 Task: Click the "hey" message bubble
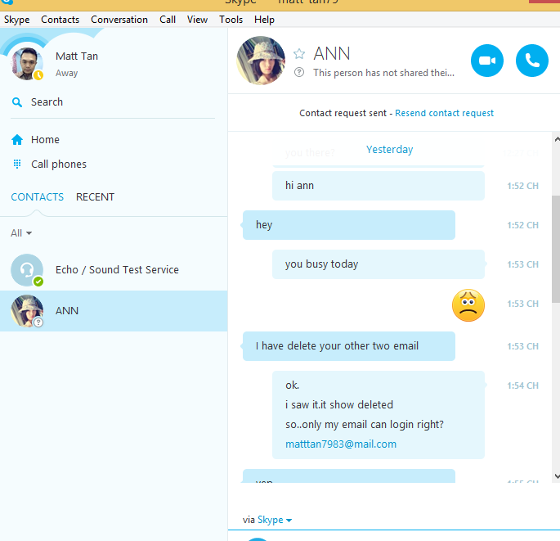(x=349, y=225)
